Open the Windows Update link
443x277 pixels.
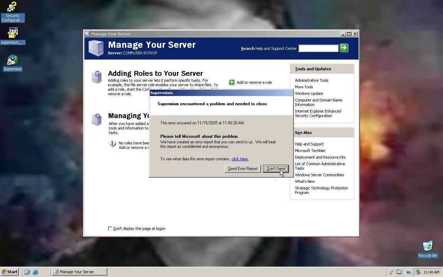pyautogui.click(x=309, y=93)
